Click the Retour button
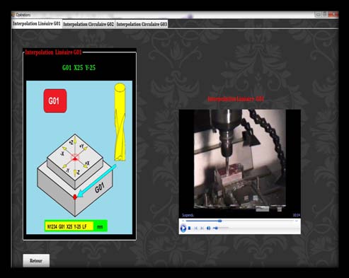This screenshot has width=349, height=278. pos(36,260)
